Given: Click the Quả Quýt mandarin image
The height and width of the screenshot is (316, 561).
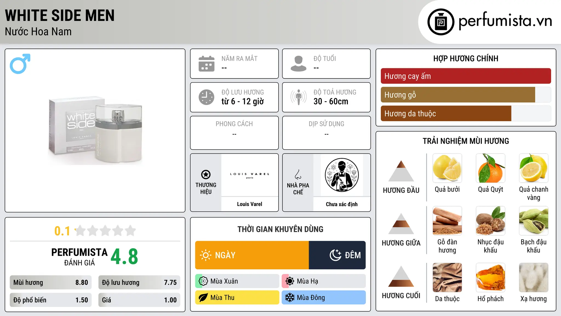Looking at the screenshot, I should pyautogui.click(x=491, y=168).
